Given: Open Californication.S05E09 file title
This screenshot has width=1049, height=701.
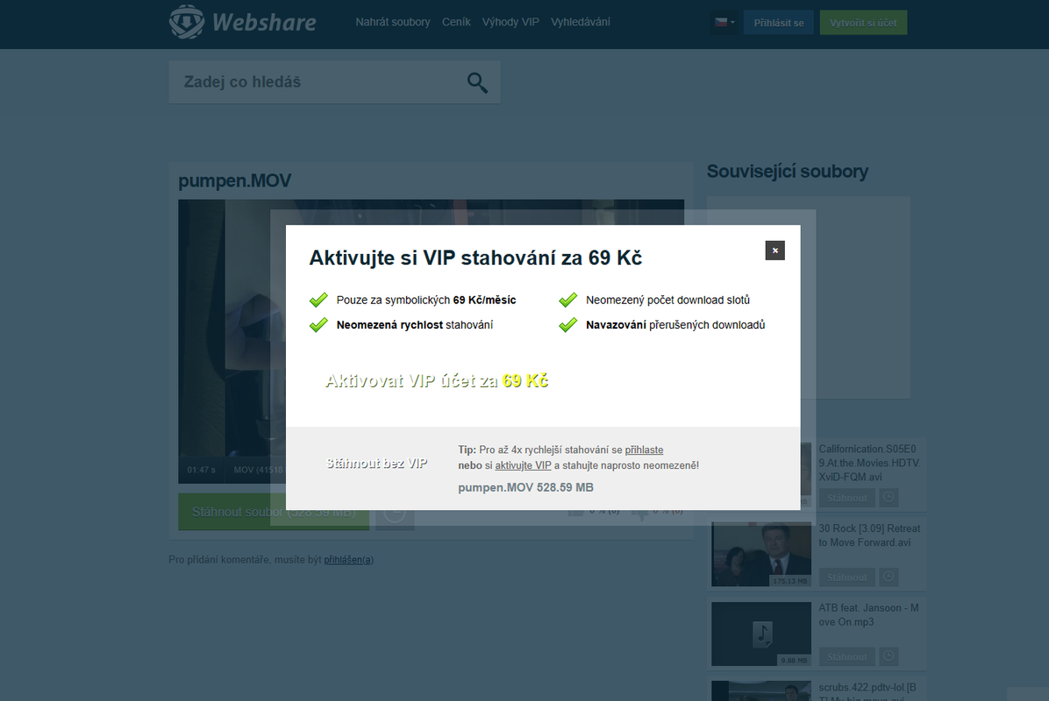Looking at the screenshot, I should (869, 464).
